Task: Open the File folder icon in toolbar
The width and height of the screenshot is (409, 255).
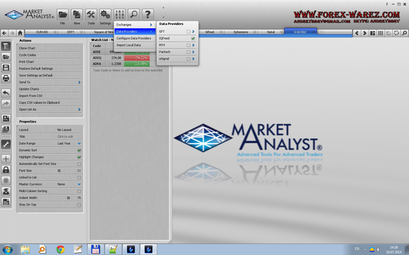Action: (x=62, y=14)
